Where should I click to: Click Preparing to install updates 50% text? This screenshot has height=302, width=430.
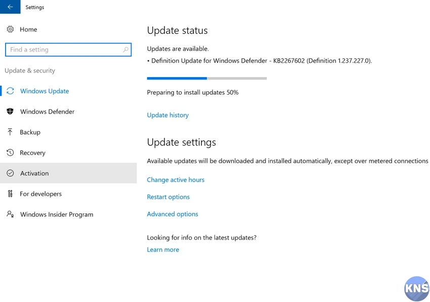tap(193, 92)
